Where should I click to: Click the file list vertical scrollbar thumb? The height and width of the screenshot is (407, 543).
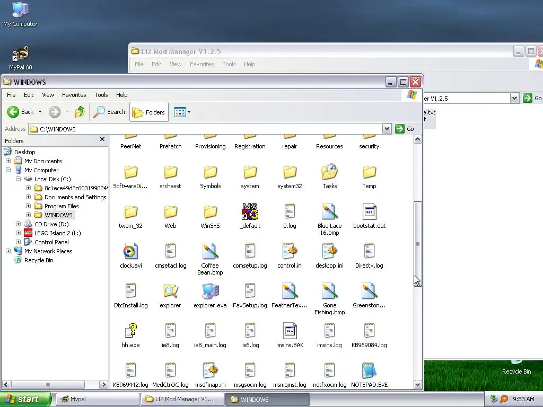pyautogui.click(x=418, y=243)
